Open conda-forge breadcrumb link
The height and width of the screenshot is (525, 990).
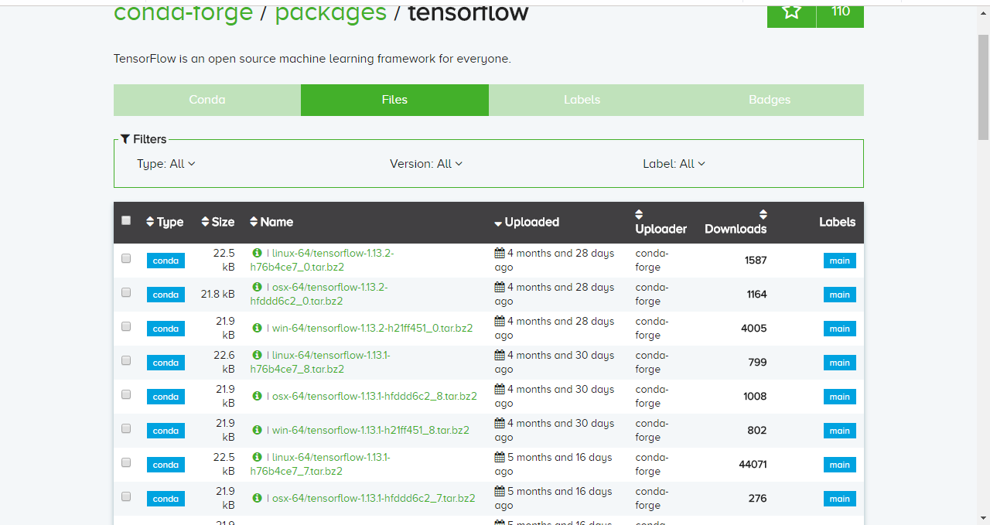pos(183,12)
